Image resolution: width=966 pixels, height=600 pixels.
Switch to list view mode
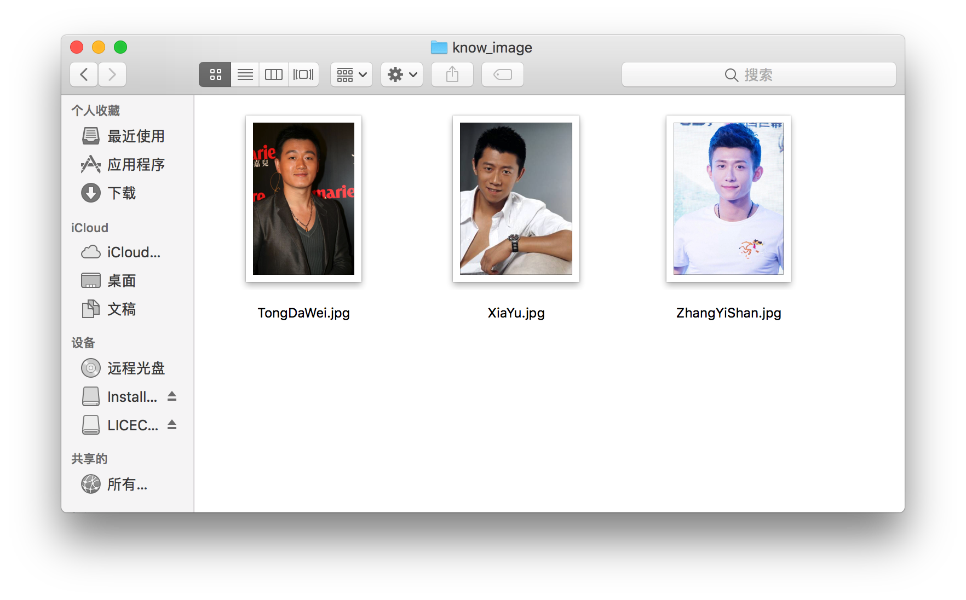245,74
